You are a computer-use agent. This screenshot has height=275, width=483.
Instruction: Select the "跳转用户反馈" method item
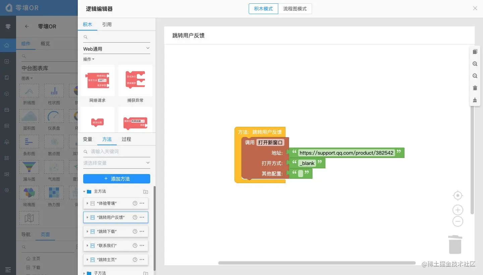coord(116,217)
